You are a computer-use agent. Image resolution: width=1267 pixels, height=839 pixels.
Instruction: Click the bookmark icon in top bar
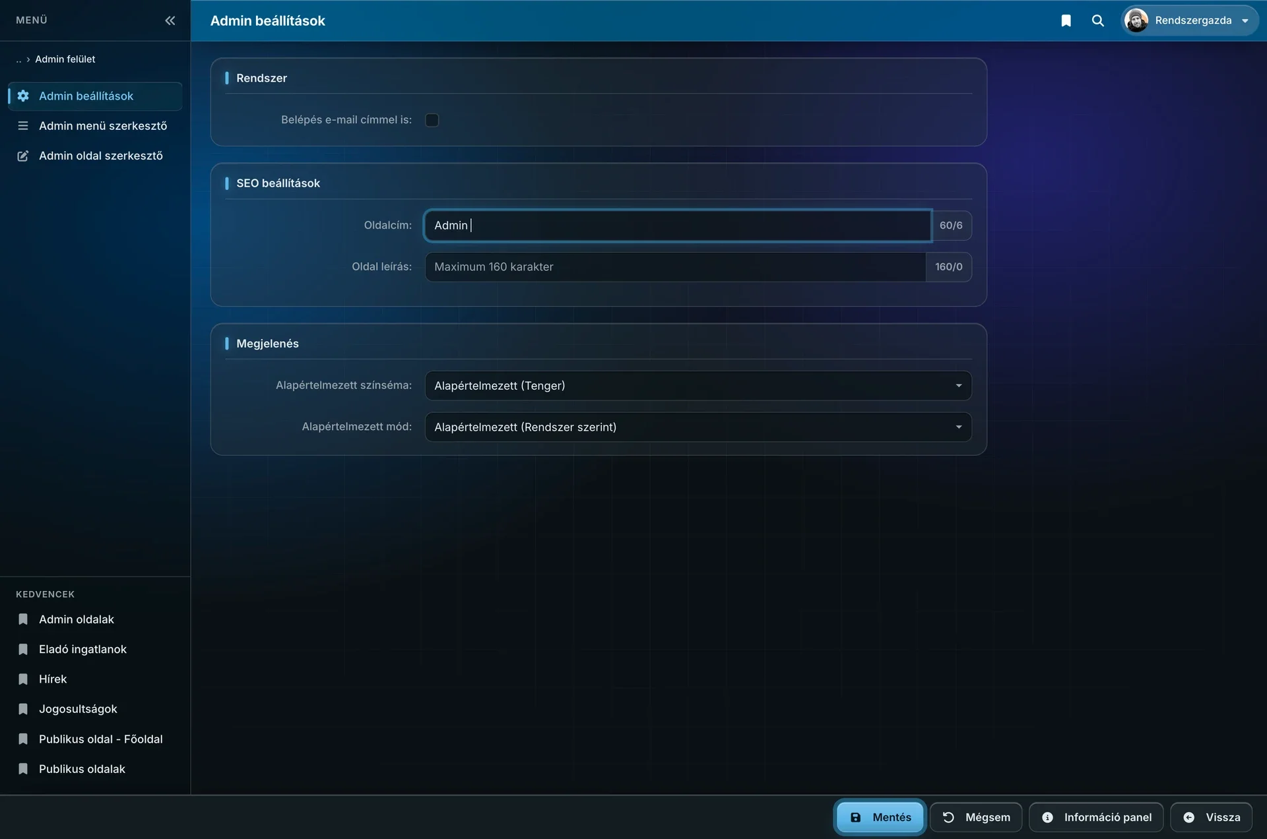1066,20
